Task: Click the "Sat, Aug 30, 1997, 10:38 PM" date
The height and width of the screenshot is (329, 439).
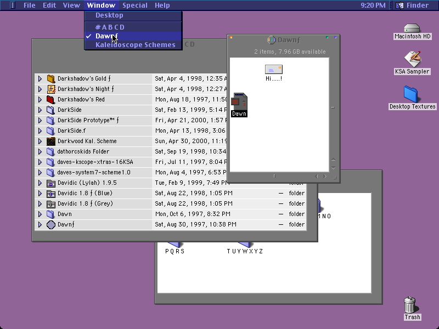Action: 196,225
